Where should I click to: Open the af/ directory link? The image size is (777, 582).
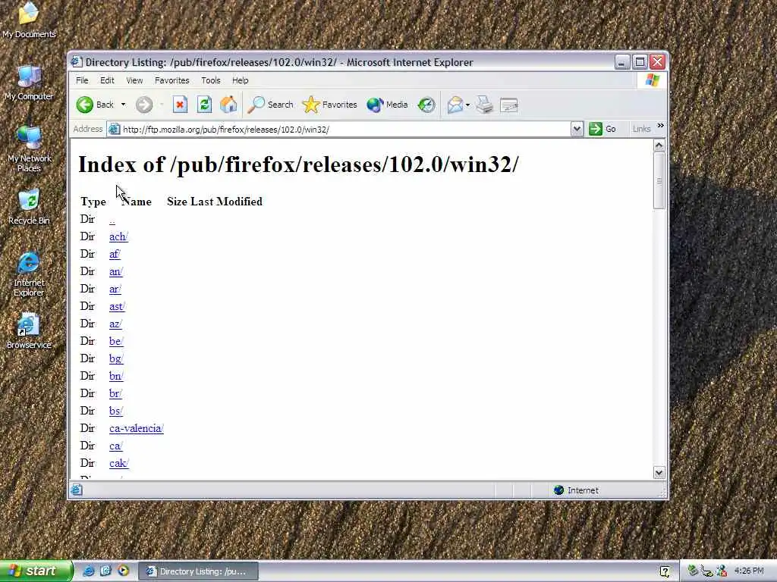pos(115,254)
